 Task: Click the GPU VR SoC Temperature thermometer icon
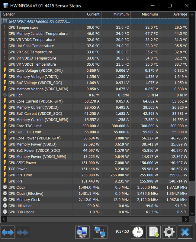pyautogui.click(x=5, y=52)
